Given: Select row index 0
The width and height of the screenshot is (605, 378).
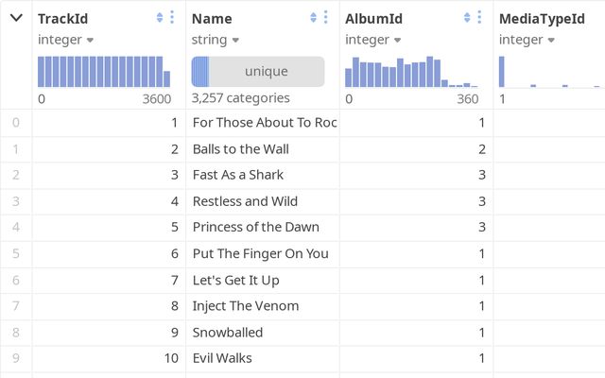Looking at the screenshot, I should (x=15, y=122).
